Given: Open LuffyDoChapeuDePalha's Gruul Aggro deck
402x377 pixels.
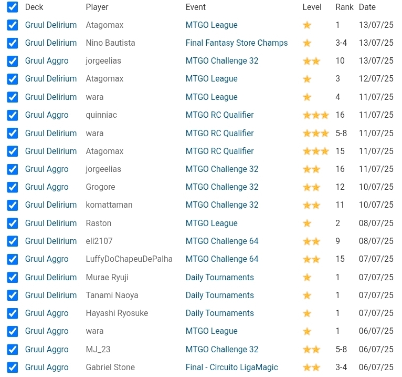Looking at the screenshot, I should point(47,259).
